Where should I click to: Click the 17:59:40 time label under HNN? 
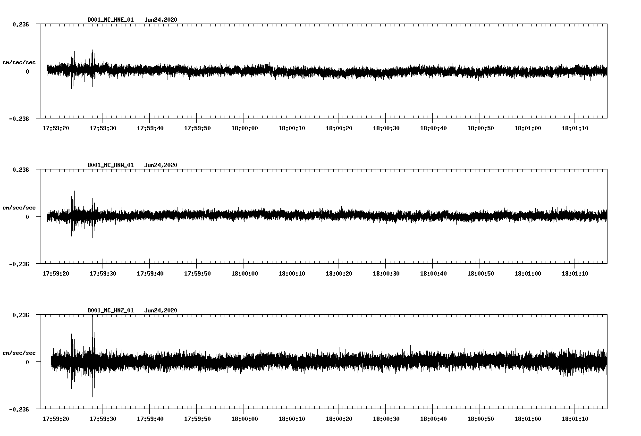coord(150,273)
